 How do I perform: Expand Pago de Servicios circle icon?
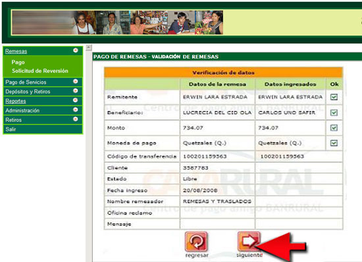tap(76, 81)
